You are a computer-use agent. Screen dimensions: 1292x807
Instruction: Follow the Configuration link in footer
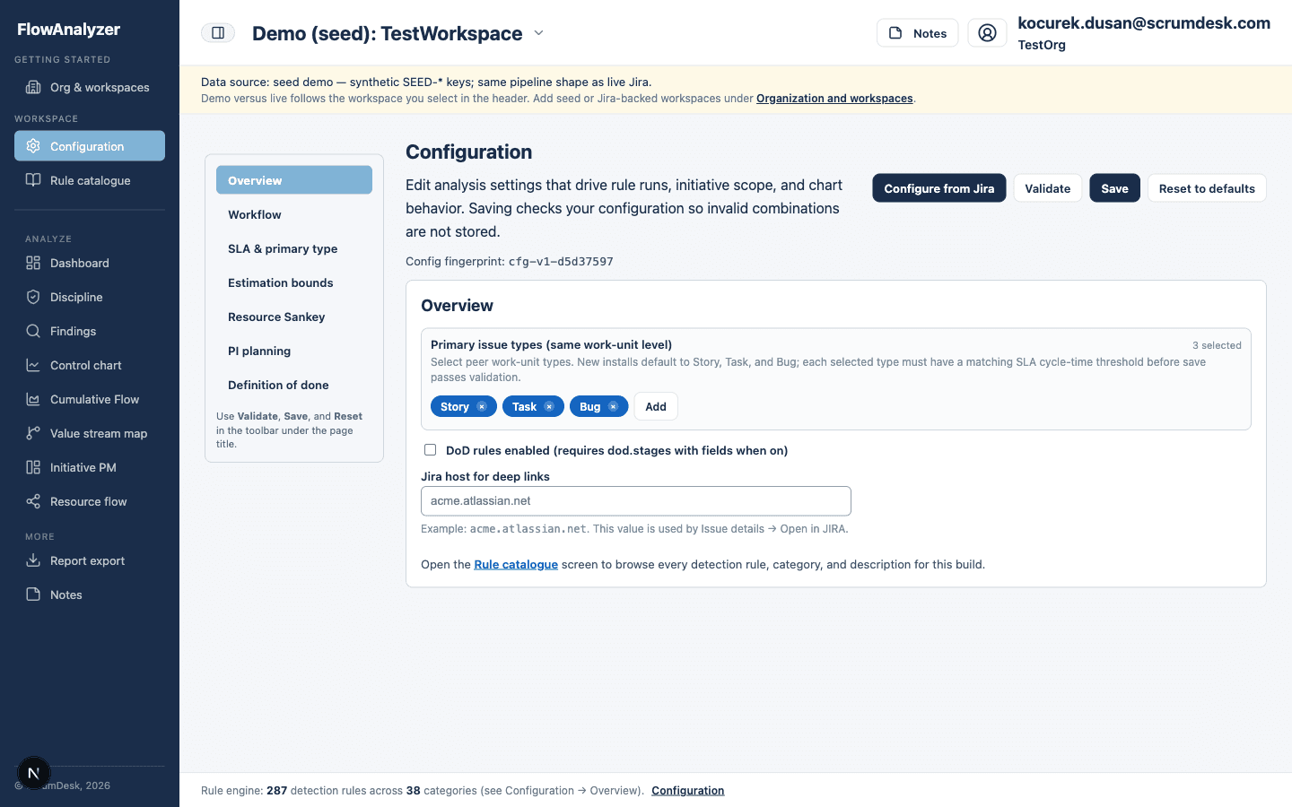click(x=688, y=791)
